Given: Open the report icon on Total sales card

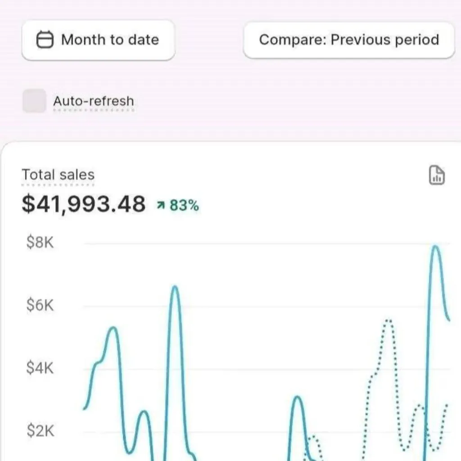Looking at the screenshot, I should click(436, 175).
